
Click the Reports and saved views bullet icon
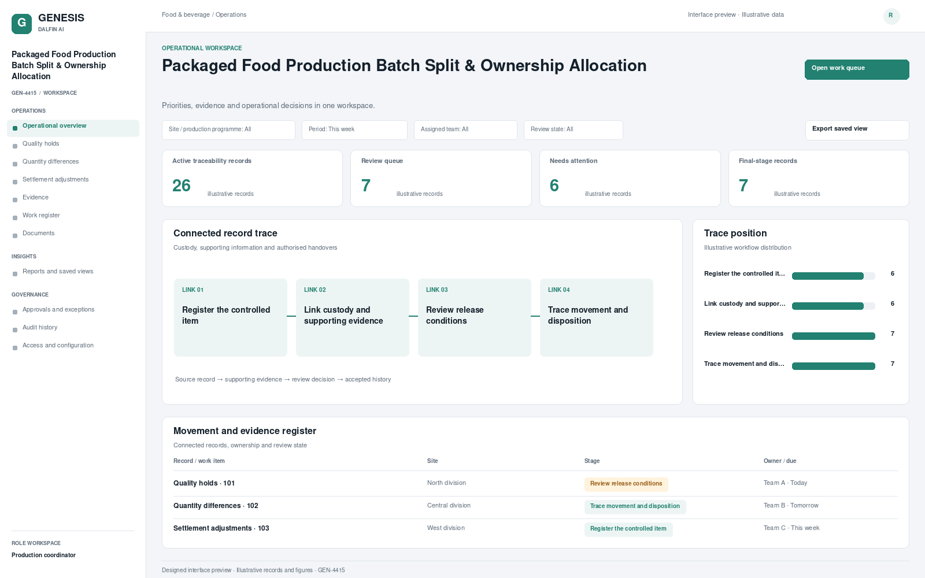tap(15, 274)
